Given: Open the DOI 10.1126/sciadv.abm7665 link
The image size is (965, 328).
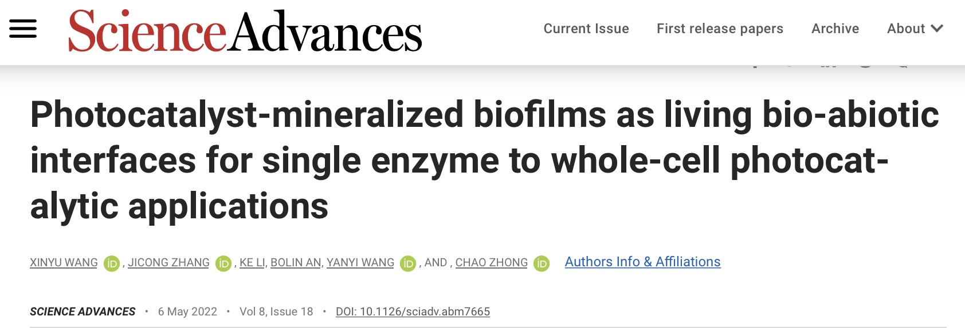Looking at the screenshot, I should point(413,311).
